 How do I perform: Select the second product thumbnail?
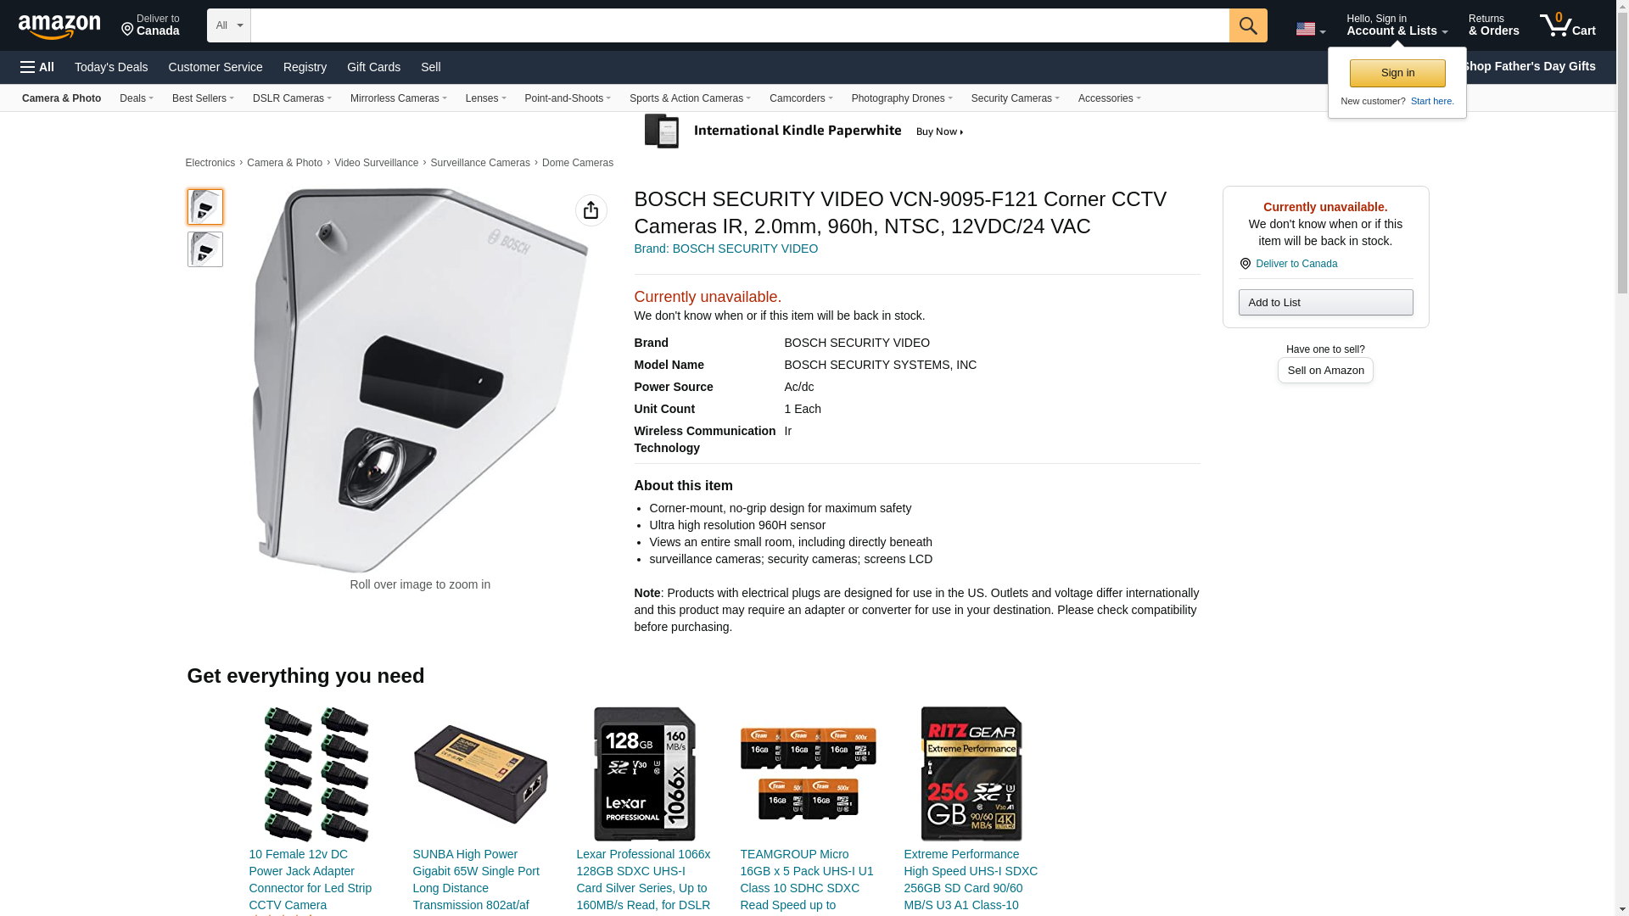pos(205,249)
